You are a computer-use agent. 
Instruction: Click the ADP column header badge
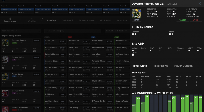pyautogui.click(x=47, y=37)
